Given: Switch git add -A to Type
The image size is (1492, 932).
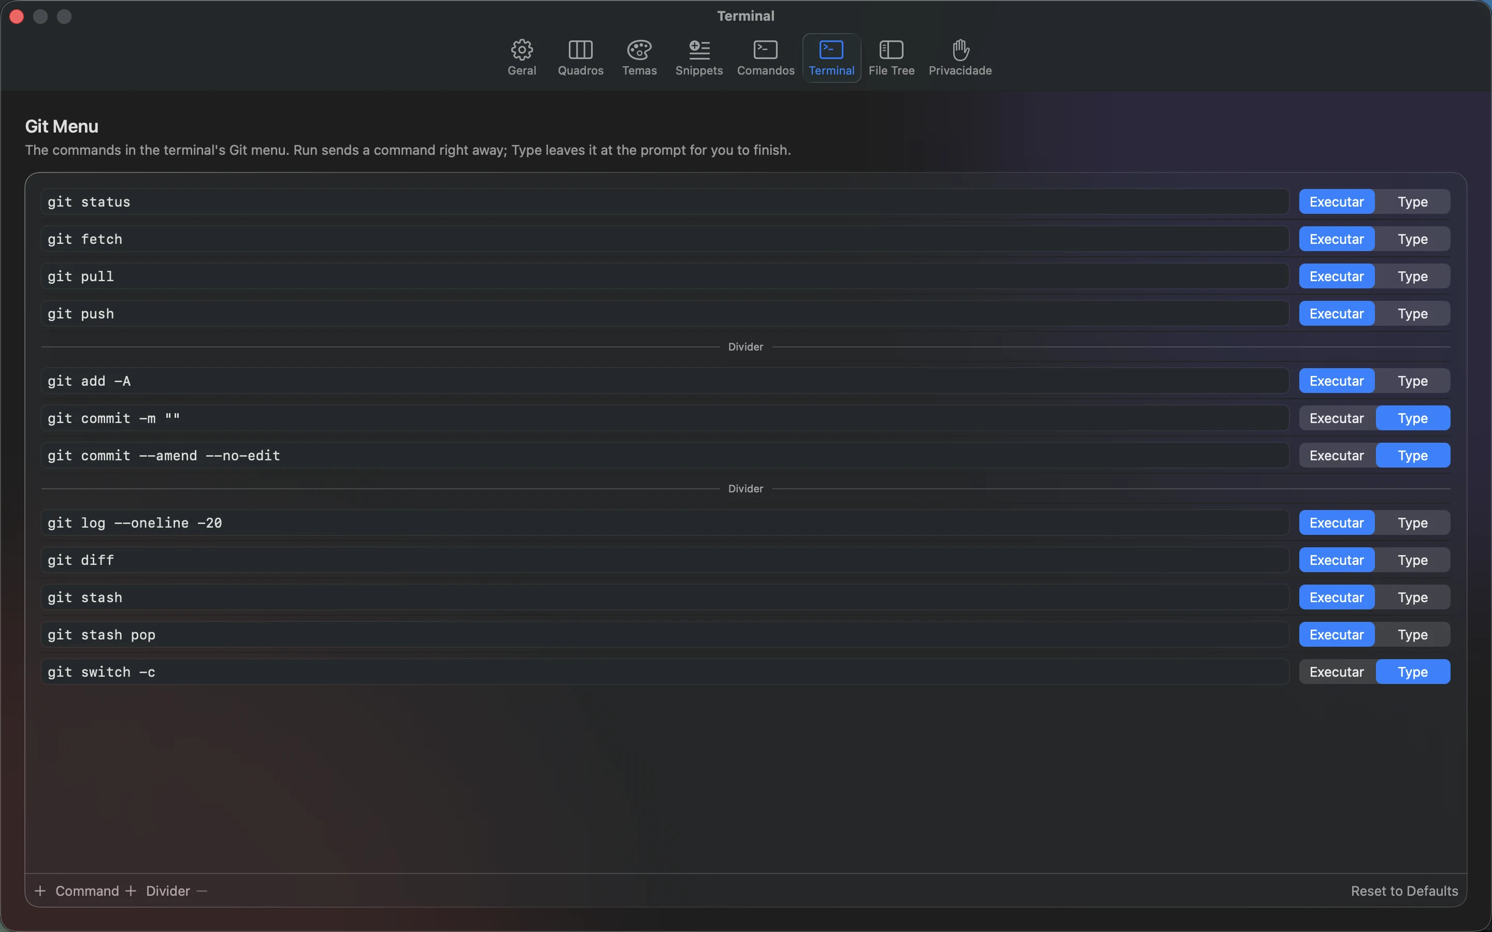Looking at the screenshot, I should (x=1412, y=381).
